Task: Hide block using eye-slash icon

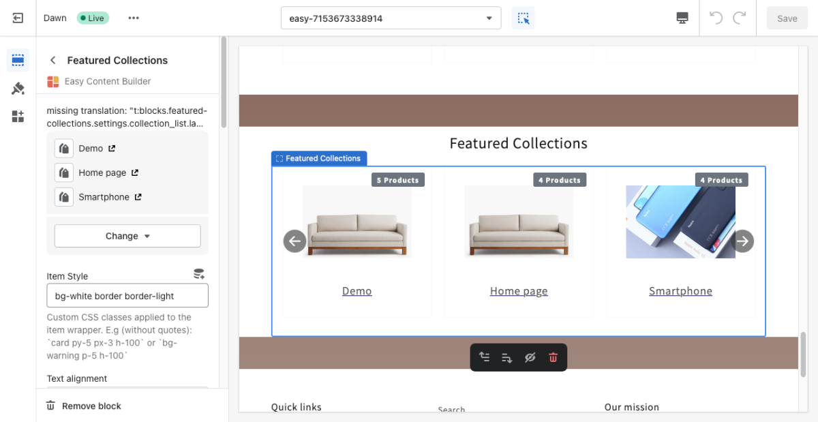Action: [x=530, y=357]
